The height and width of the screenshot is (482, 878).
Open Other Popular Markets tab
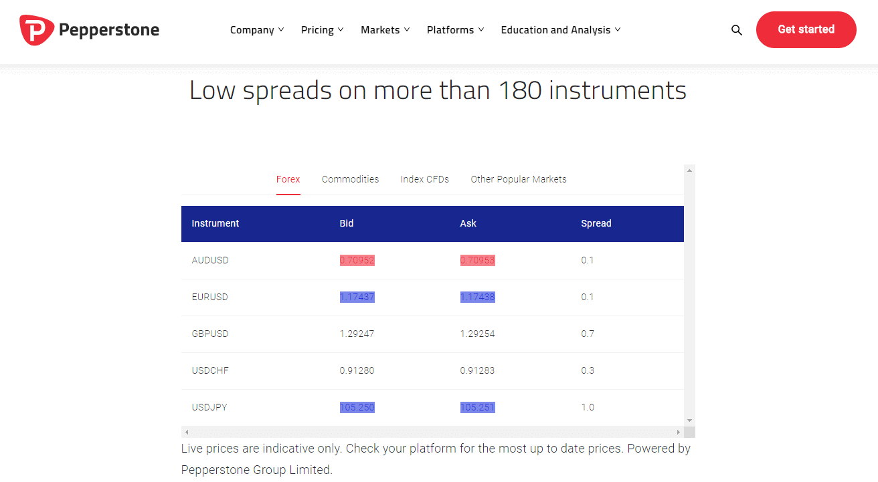click(x=519, y=179)
